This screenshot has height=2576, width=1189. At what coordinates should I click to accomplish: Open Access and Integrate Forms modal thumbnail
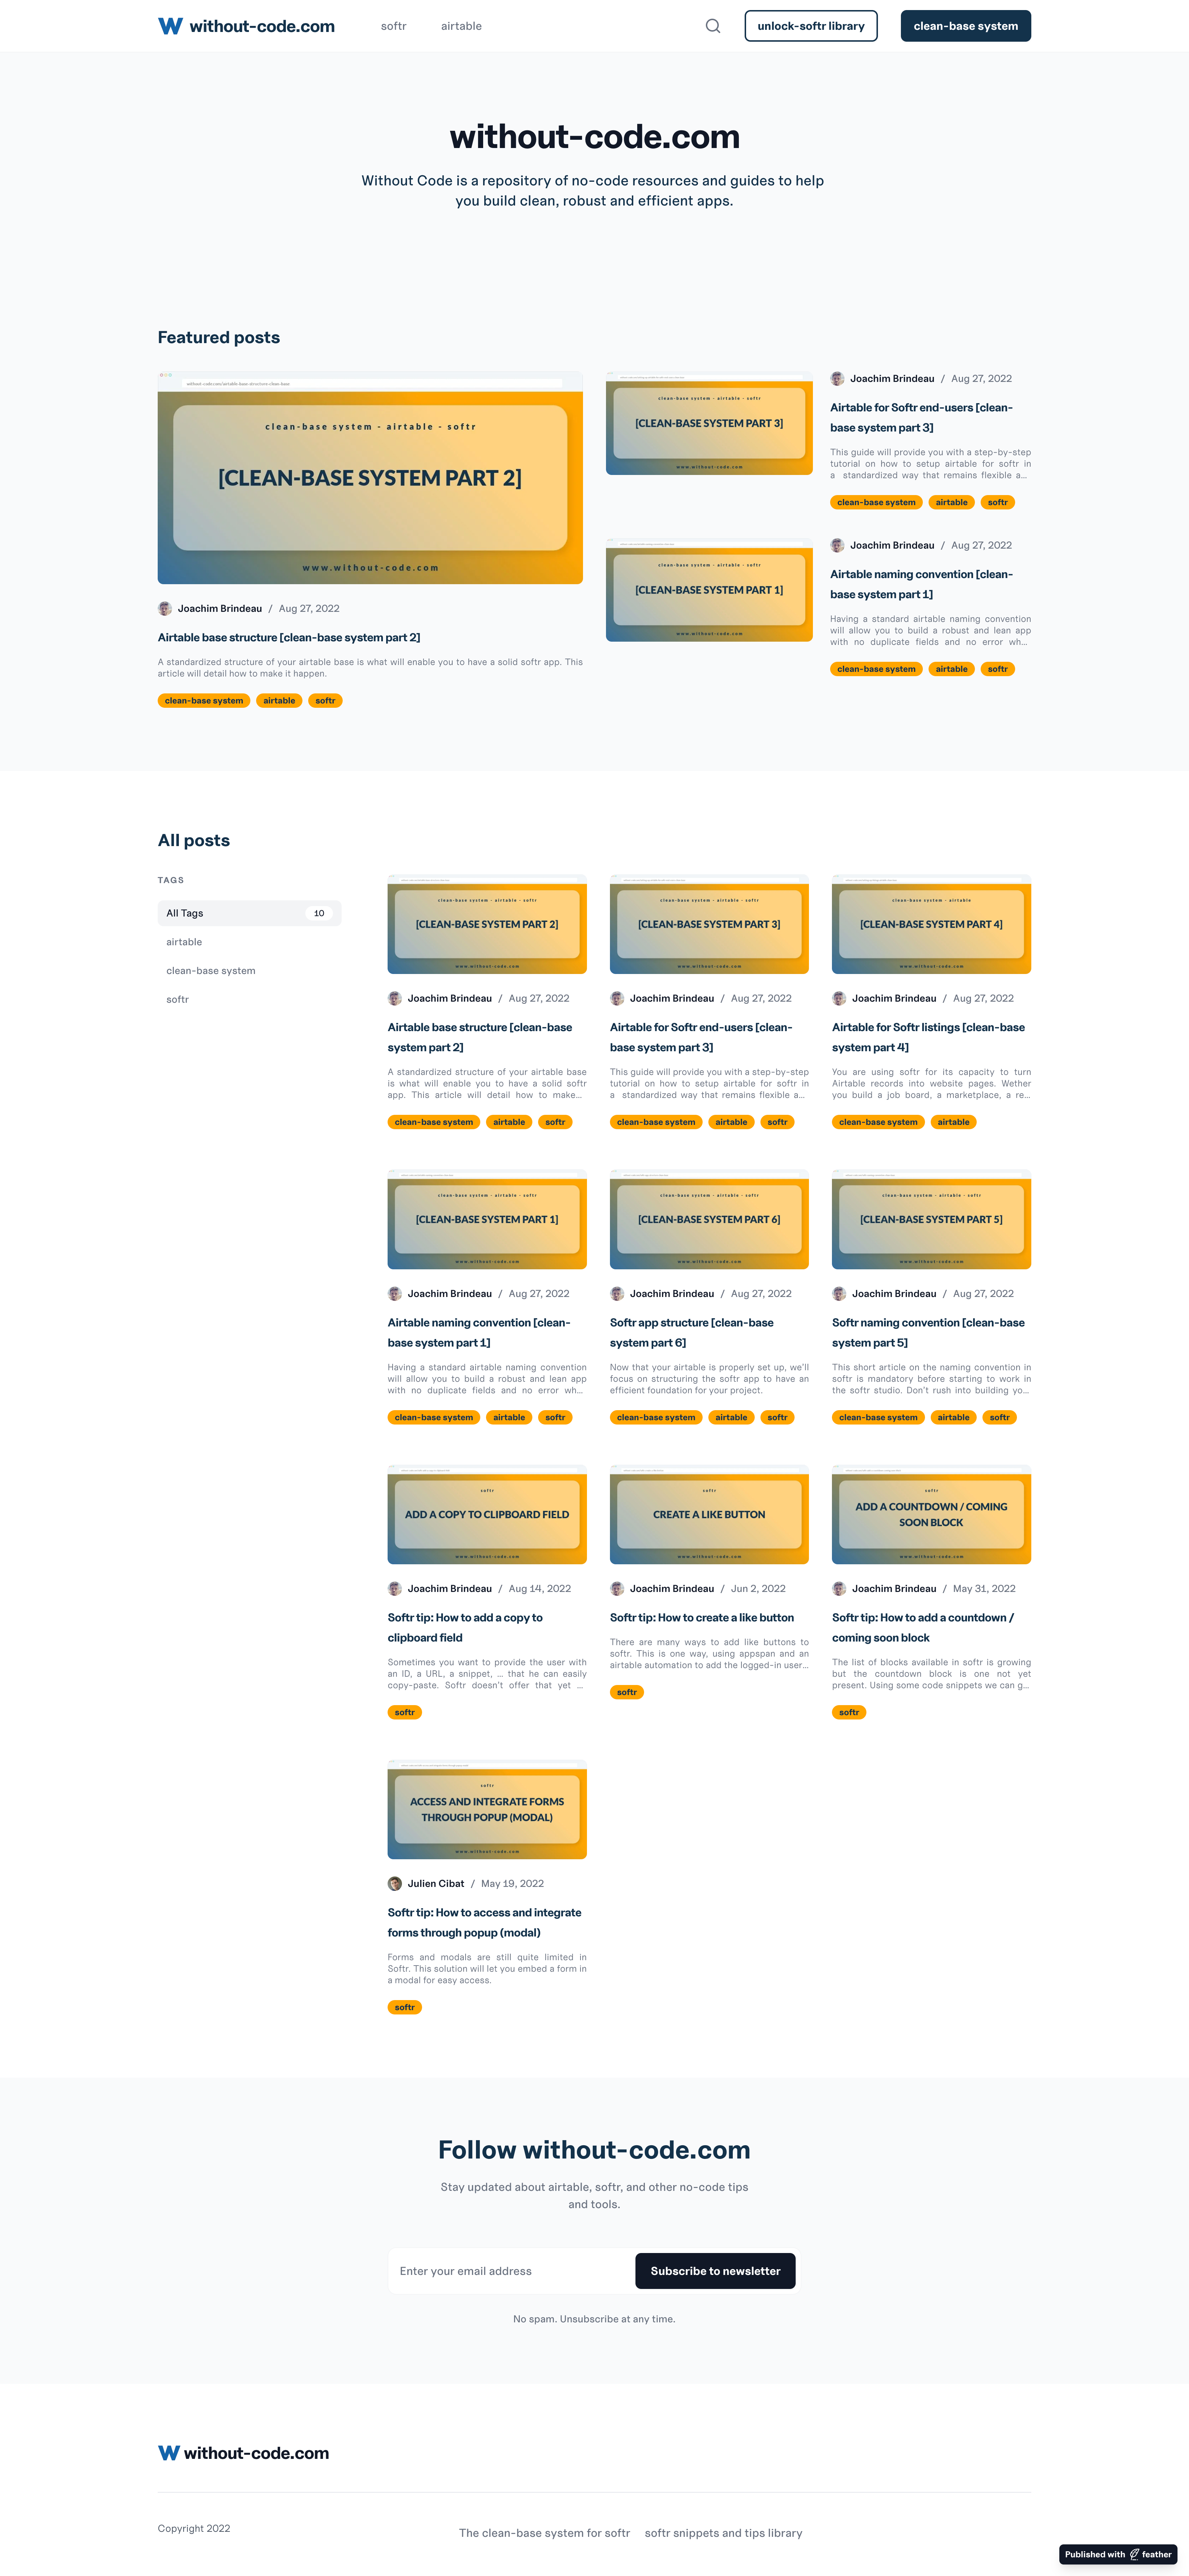(x=487, y=1809)
